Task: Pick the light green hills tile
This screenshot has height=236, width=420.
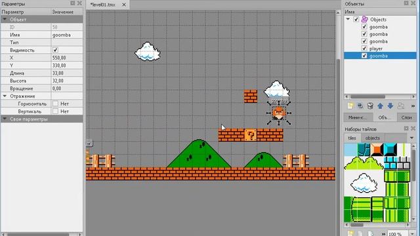Action: 364,163
